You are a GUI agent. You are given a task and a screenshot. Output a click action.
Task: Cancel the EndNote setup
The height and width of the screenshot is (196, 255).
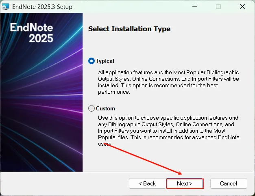[229, 183]
